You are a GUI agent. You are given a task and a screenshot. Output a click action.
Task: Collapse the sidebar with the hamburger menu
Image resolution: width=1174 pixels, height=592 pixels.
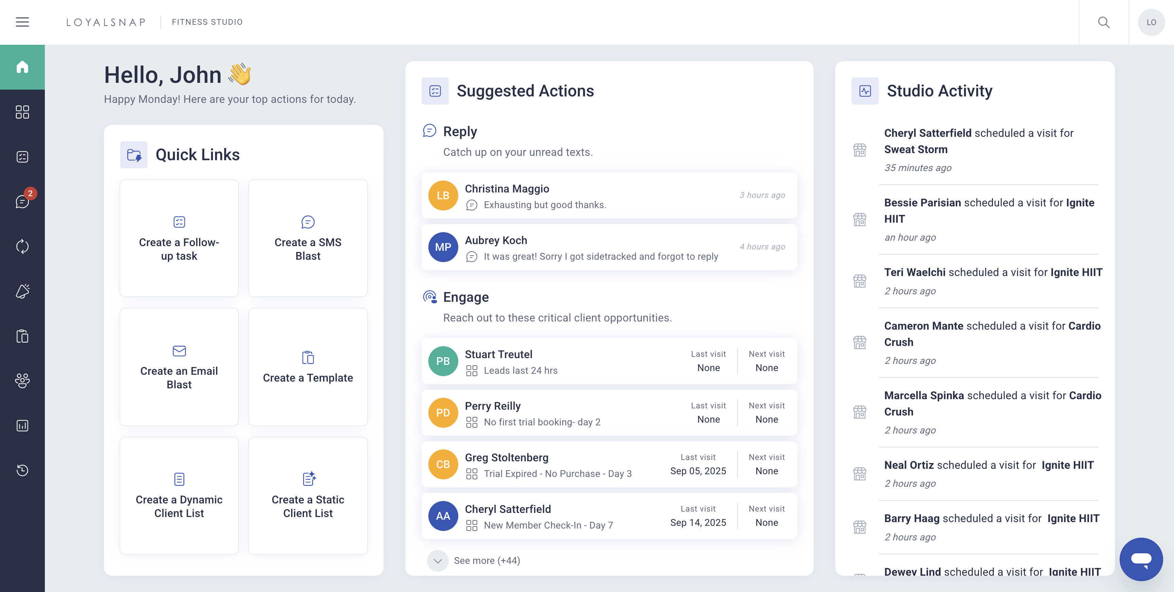coord(22,22)
